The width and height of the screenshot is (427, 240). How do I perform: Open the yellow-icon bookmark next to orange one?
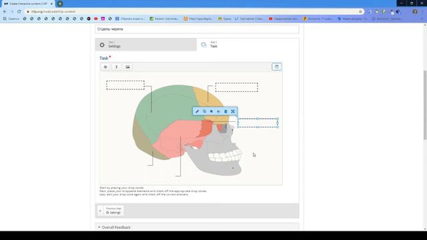225,19
